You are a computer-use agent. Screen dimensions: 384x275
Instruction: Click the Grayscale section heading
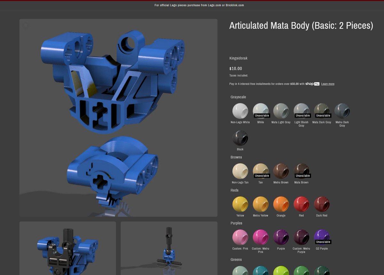(238, 97)
